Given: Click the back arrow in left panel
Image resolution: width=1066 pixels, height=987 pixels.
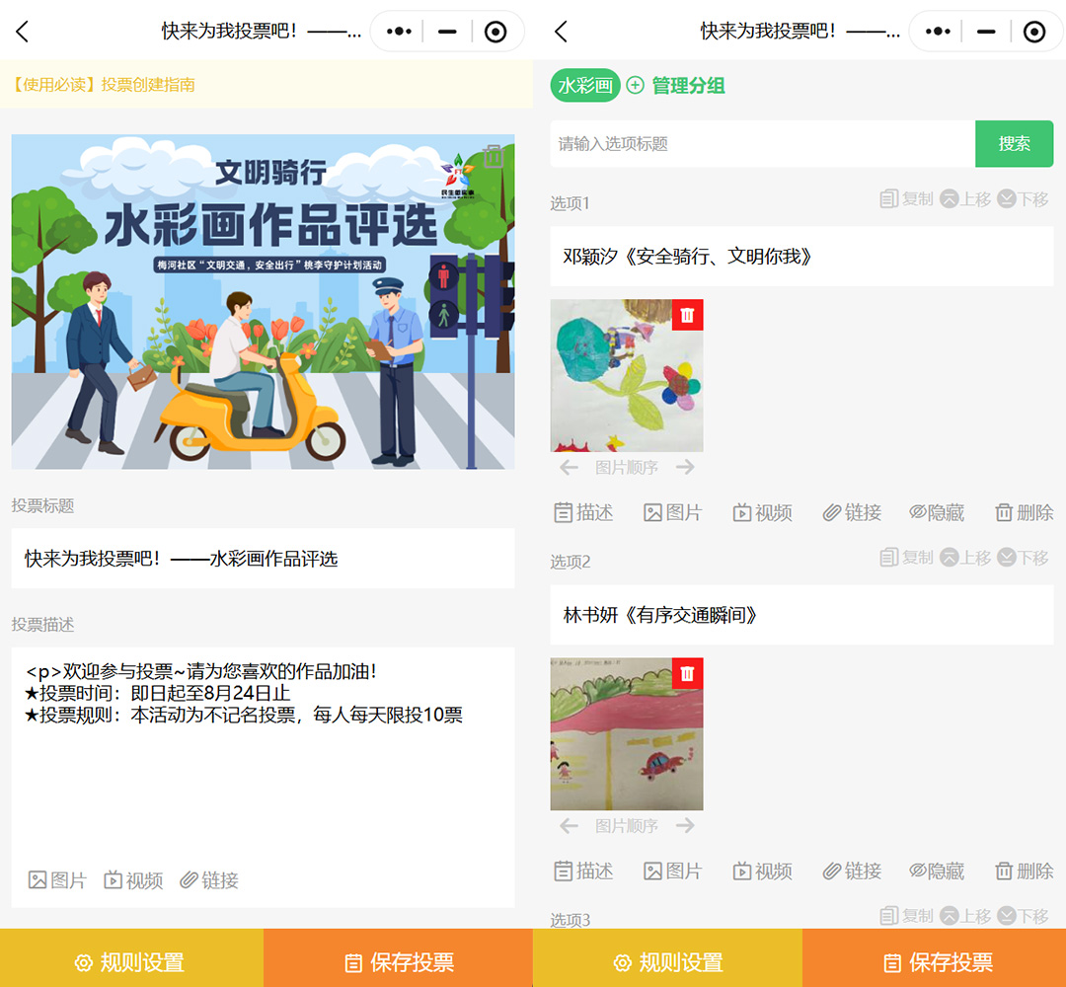Looking at the screenshot, I should pos(23,32).
